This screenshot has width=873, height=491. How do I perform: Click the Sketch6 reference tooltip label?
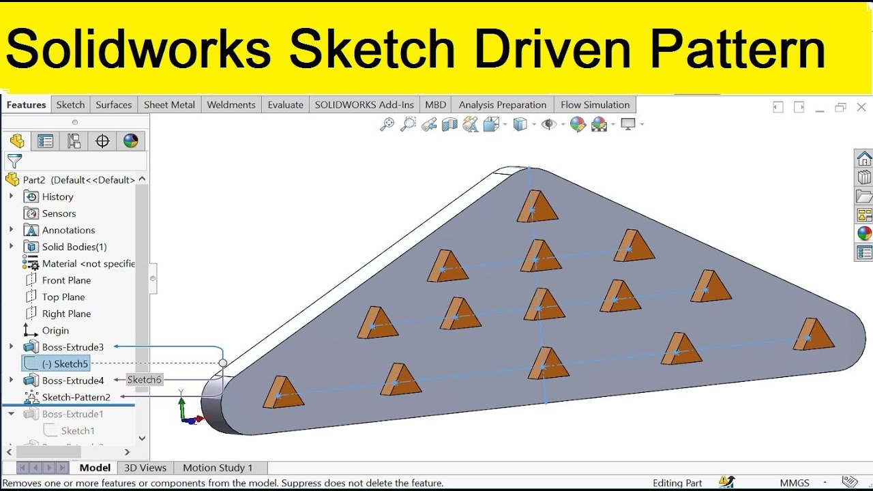pos(145,380)
